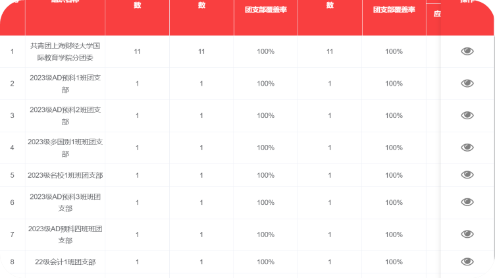Viewport: 495px width, 278px height.
Task: Click the eye icon for row 1
Action: point(467,51)
